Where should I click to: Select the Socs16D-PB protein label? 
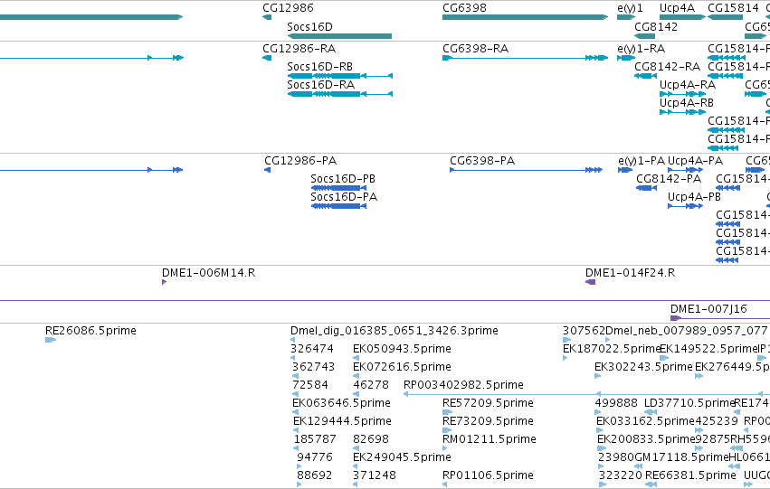[x=343, y=179]
